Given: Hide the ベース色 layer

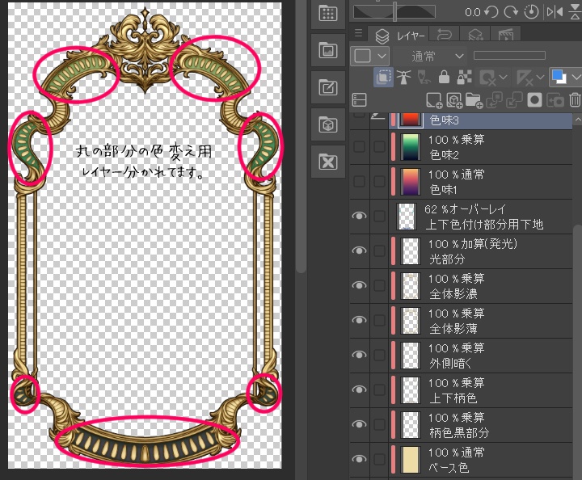Looking at the screenshot, I should 359,459.
